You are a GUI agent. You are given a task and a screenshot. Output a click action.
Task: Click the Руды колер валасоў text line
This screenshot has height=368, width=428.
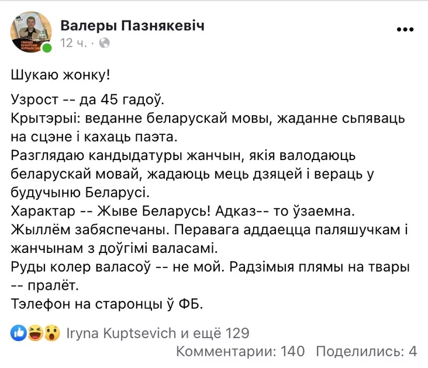click(210, 267)
